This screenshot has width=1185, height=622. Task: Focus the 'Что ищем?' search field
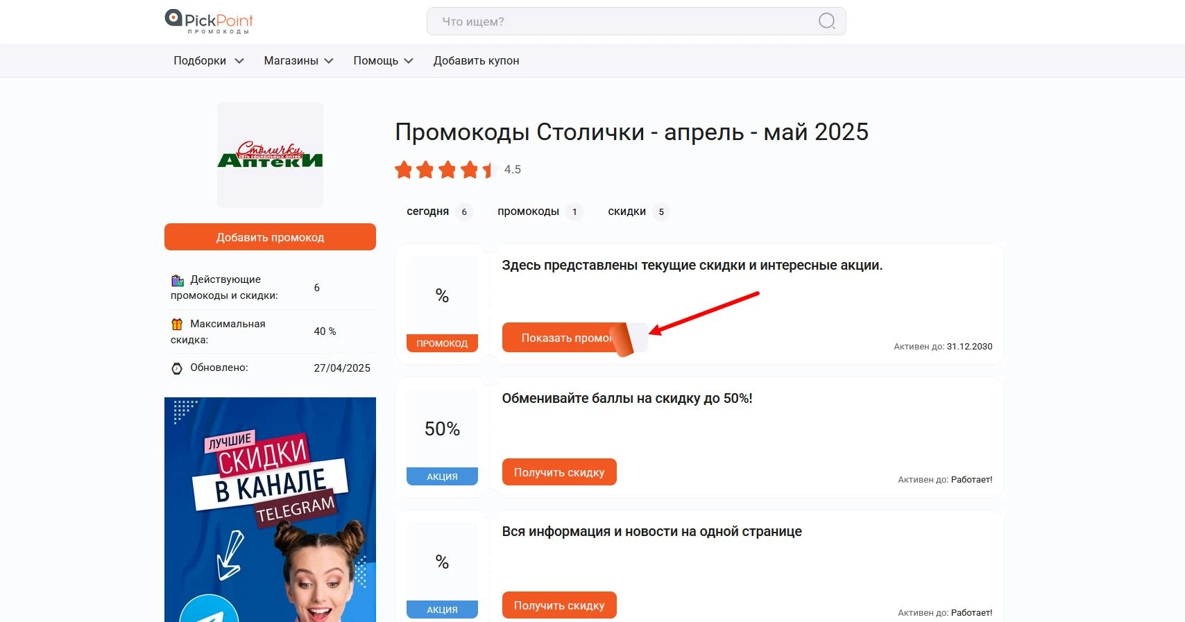[x=636, y=21]
